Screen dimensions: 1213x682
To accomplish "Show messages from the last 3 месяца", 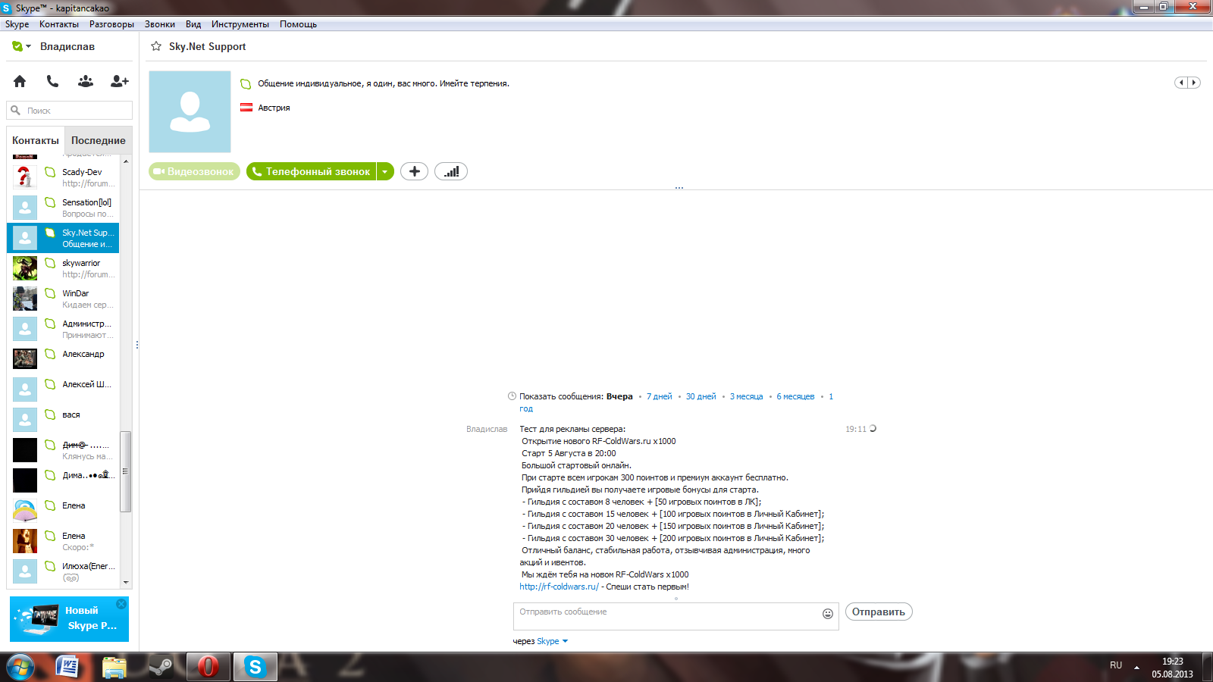I will coord(747,396).
